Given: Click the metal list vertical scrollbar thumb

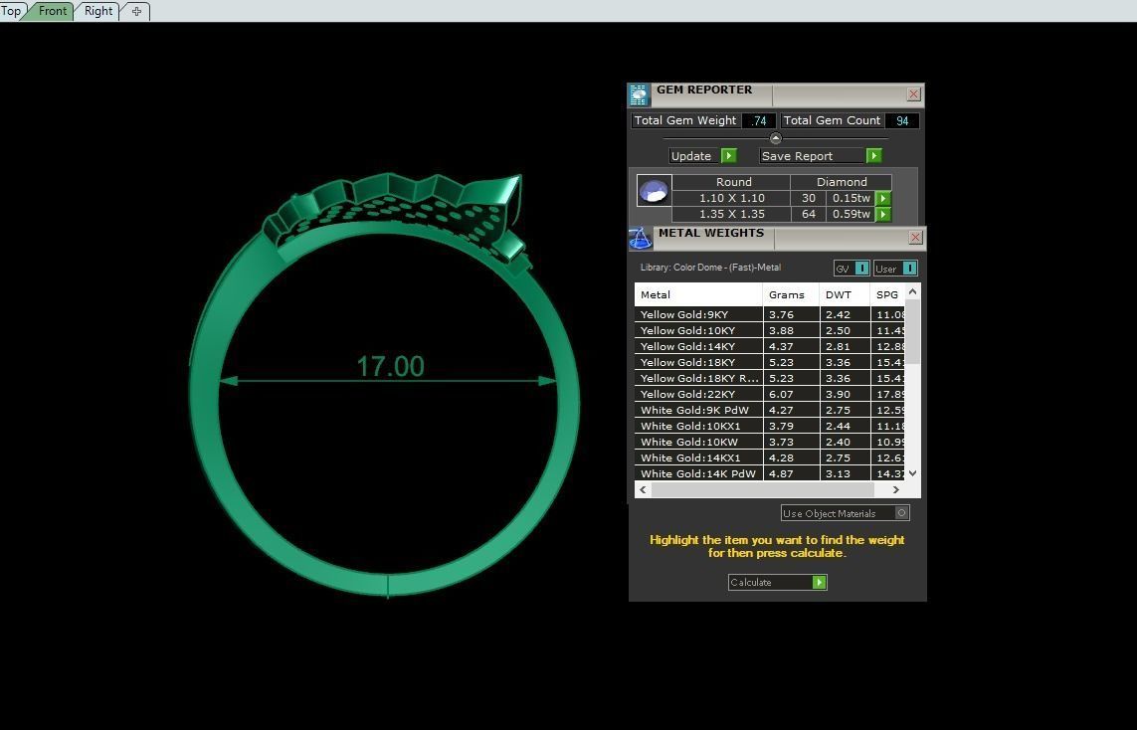Looking at the screenshot, I should (x=913, y=332).
